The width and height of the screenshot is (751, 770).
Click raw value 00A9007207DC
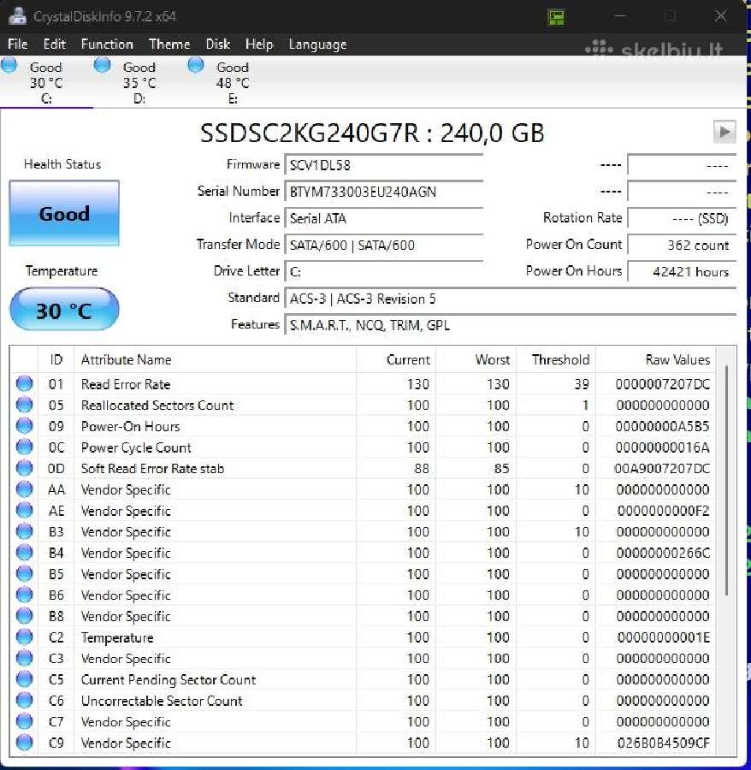point(662,469)
